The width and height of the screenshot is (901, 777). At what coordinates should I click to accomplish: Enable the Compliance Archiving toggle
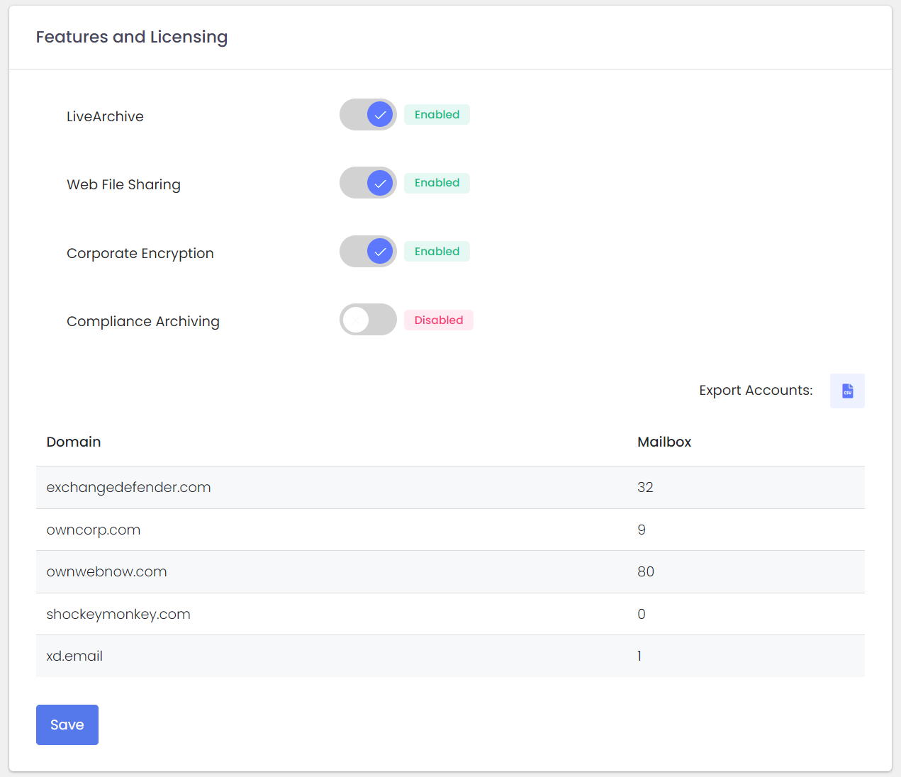click(368, 320)
